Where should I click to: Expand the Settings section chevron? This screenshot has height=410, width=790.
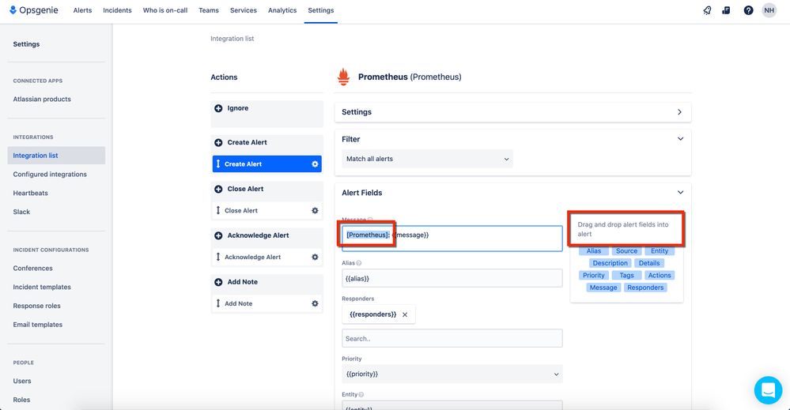pos(679,112)
